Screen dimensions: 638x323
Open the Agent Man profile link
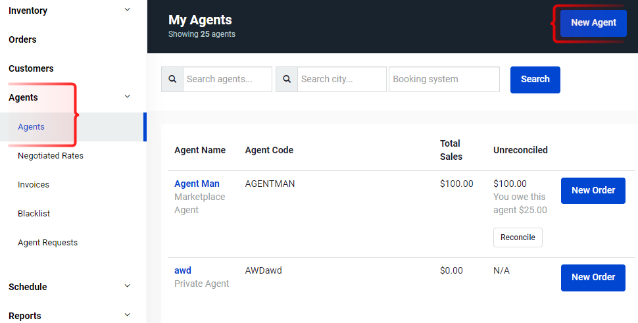click(197, 184)
